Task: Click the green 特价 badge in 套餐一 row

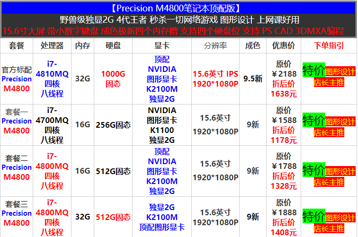Action: [313, 120]
